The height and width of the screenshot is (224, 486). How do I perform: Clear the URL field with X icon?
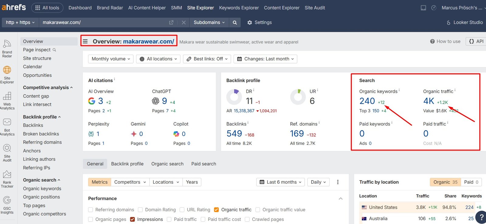click(x=184, y=22)
